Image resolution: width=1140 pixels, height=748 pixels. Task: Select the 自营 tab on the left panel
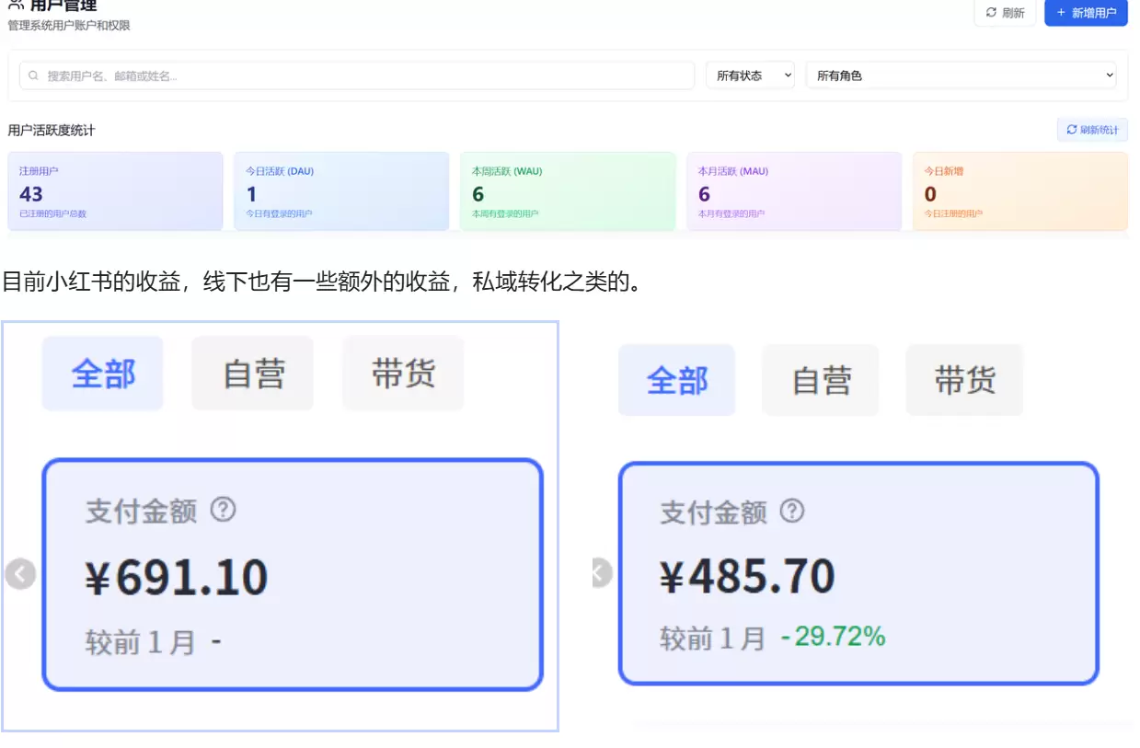click(x=252, y=373)
